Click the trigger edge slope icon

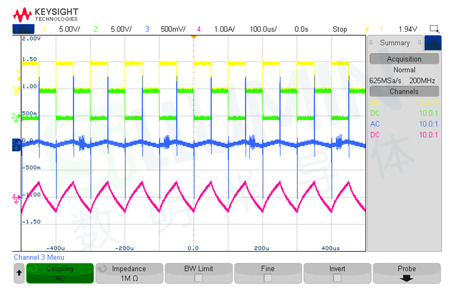(x=367, y=29)
